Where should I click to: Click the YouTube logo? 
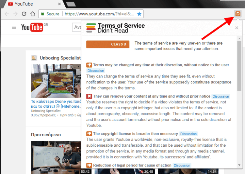[32, 27]
